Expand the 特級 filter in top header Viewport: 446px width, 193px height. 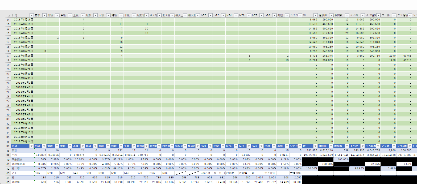click(x=121, y=15)
